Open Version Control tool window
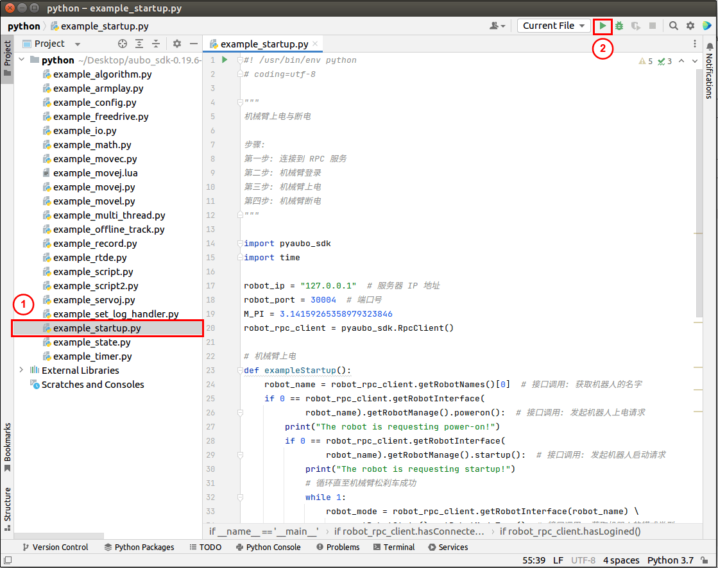718x568 pixels. pos(55,547)
